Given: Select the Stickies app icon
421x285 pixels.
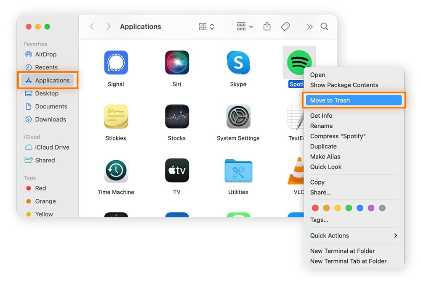Looking at the screenshot, I should click(116, 116).
